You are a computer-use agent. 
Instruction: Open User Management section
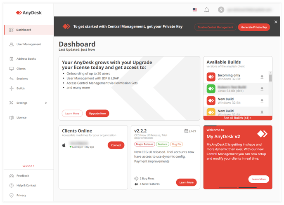pos(28,44)
